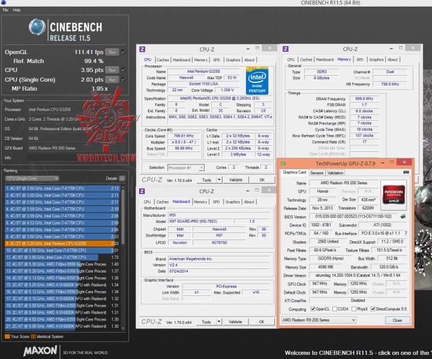Screen dimensions: 432x359
Task: Click the BIOS save chip icon in GPU-Z
Action: [403, 216]
